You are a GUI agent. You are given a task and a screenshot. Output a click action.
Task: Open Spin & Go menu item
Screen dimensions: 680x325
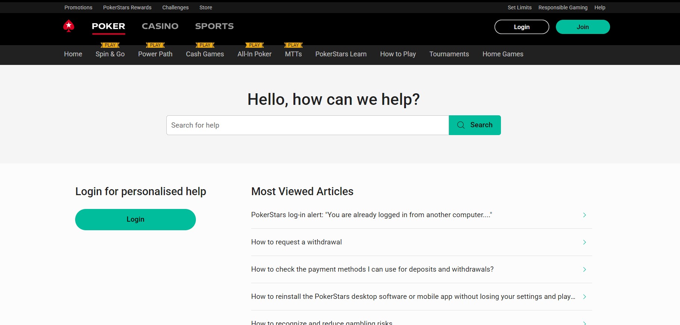click(x=110, y=54)
